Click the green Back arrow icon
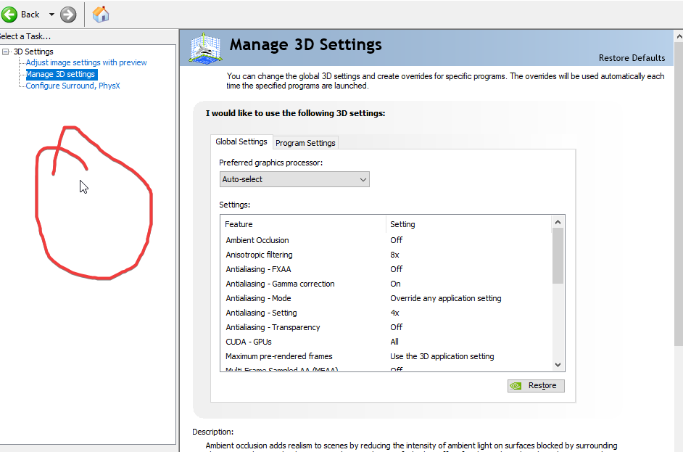The image size is (683, 452). click(9, 15)
